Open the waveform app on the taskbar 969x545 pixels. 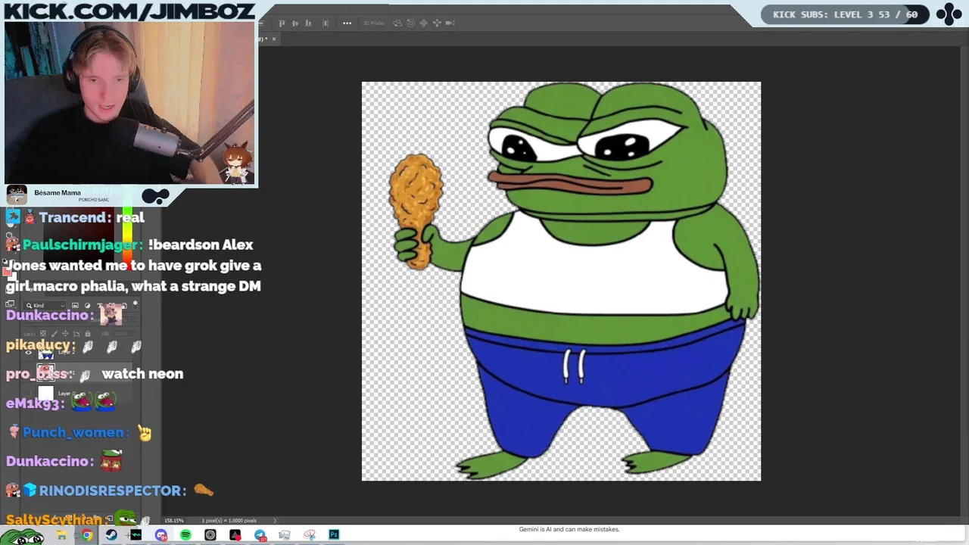(136, 535)
